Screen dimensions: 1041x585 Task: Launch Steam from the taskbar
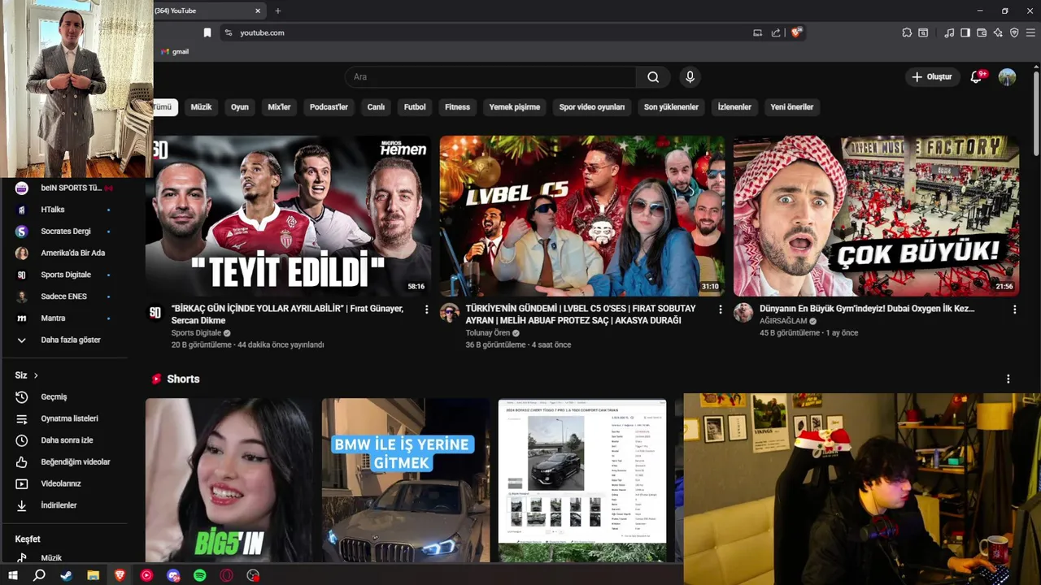click(66, 575)
